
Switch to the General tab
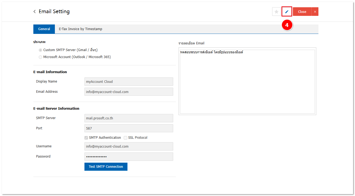(x=44, y=29)
